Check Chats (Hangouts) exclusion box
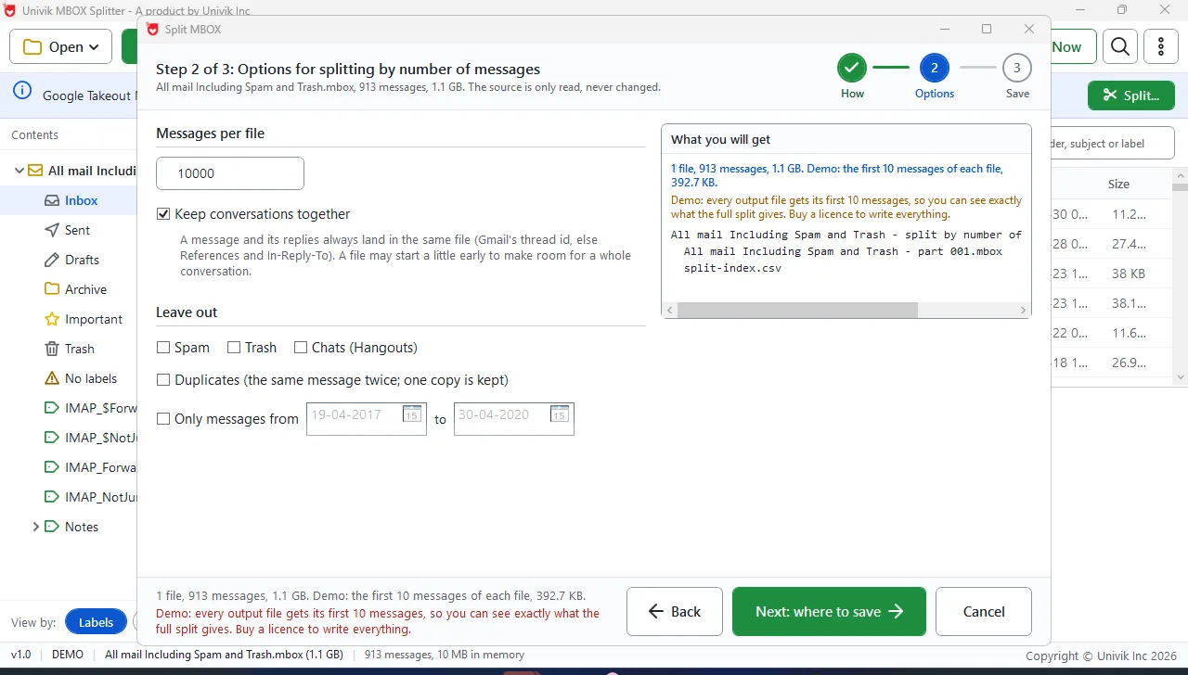 tap(301, 348)
